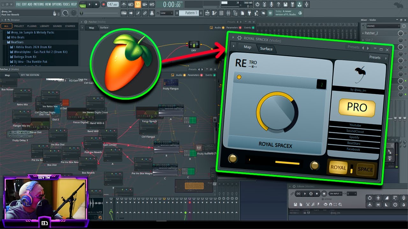Expand the BeatStars folder in browser
Screen dimensions: 408x229
tap(18, 42)
